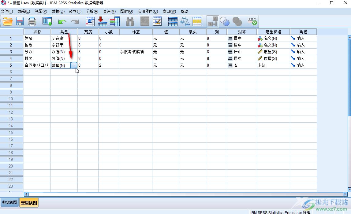Image resolution: width=351 pixels, height=214 pixels.
Task: Click the Weight cases scales icon
Action: click(x=185, y=21)
